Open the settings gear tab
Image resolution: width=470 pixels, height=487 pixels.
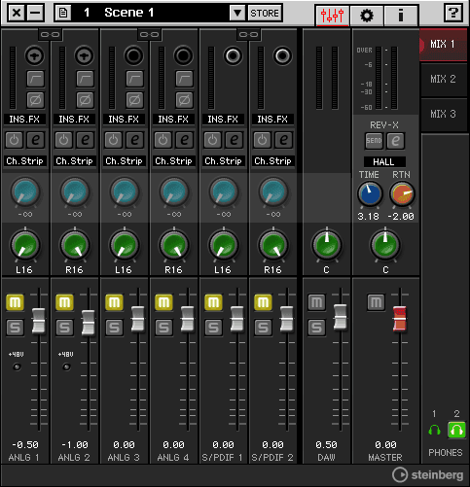pos(367,16)
